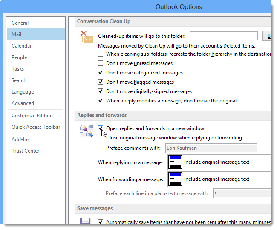Enable Preface comments with checkbox
Viewport: 277px width, 230px height.
tap(100, 148)
